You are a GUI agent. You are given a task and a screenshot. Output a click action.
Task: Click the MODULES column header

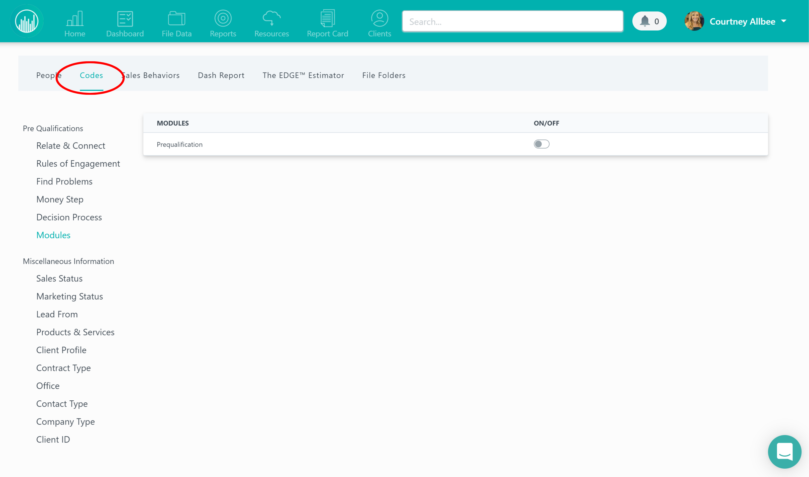click(x=173, y=123)
